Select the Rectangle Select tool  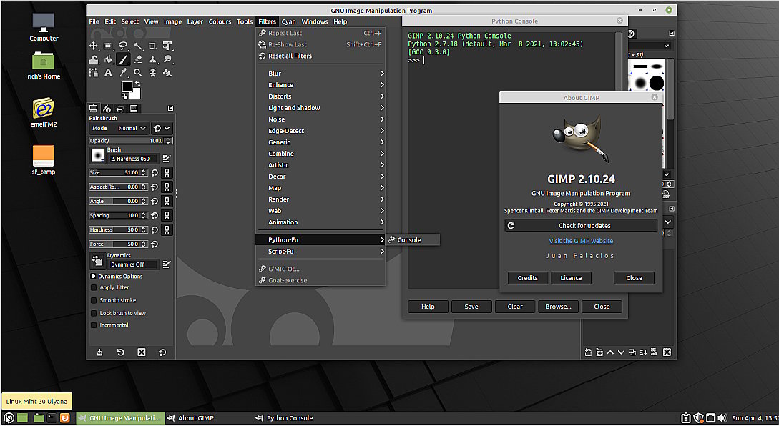pyautogui.click(x=108, y=46)
